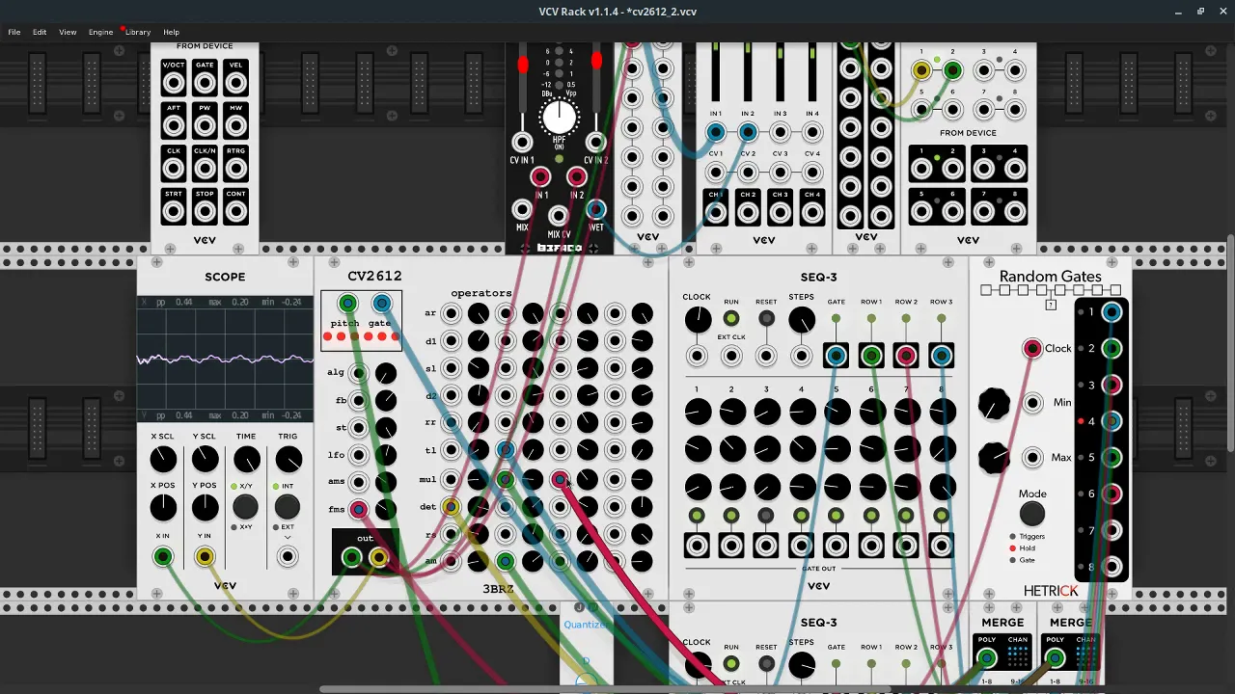
Task: Click the STOP output port
Action: click(205, 211)
